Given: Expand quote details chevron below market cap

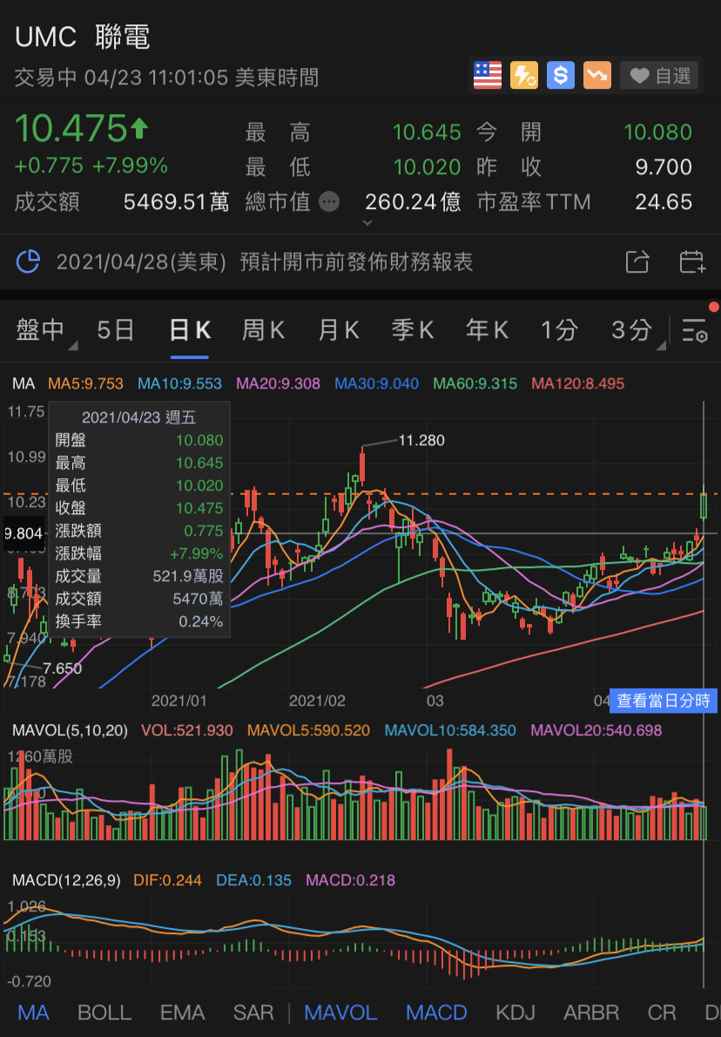Looking at the screenshot, I should (367, 224).
